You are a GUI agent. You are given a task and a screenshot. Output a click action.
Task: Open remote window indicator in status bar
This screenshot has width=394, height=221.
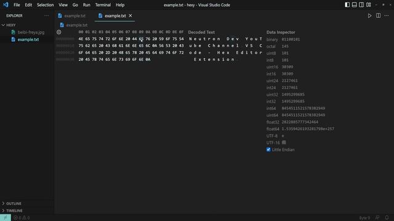6,218
